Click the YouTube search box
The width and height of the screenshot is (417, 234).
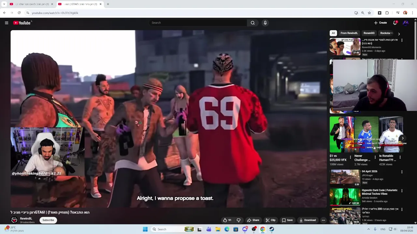[198, 23]
